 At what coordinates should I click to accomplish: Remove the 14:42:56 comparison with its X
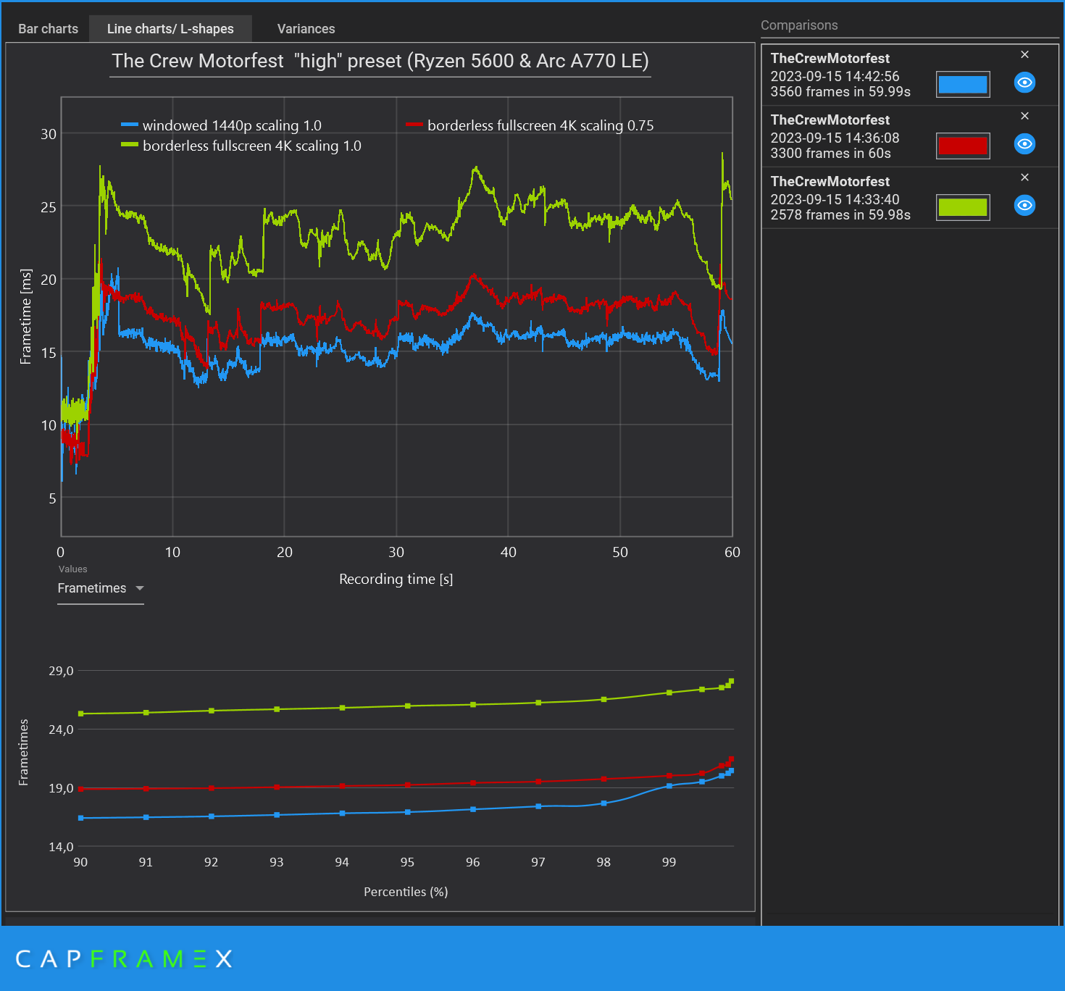[x=1024, y=54]
